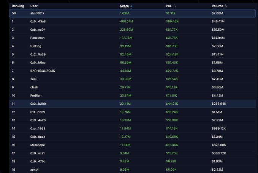The image size is (258, 173).
Task: Click PnL value $10.68K
Action: click(x=172, y=137)
